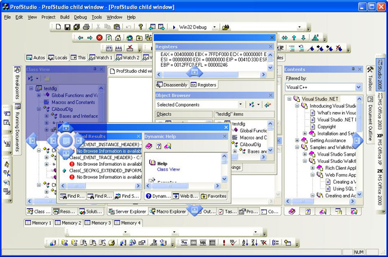Collapse the Visual Studio .NET node
This screenshot has width=388, height=257.
(289, 99)
